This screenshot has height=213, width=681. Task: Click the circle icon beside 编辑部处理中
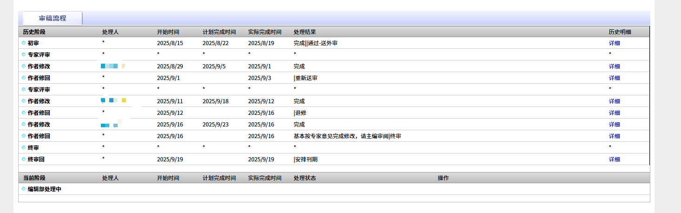(x=24, y=189)
